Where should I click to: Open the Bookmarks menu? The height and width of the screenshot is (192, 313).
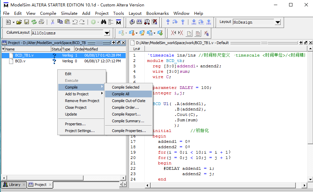click(157, 13)
